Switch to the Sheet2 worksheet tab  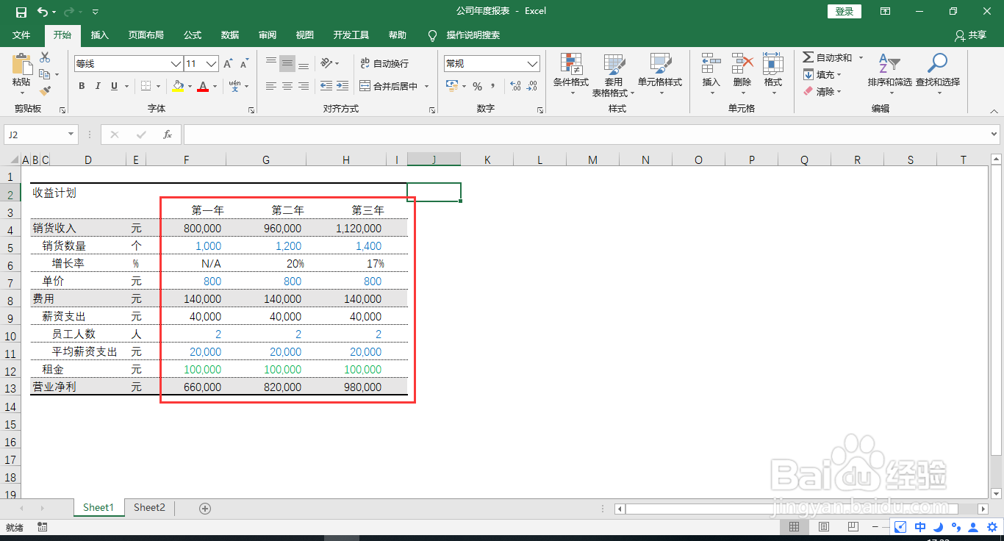tap(148, 507)
